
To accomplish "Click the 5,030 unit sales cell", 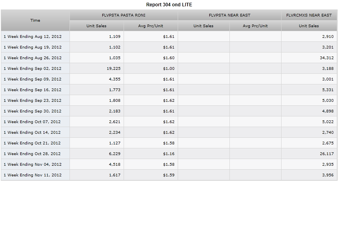I will tap(309, 100).
